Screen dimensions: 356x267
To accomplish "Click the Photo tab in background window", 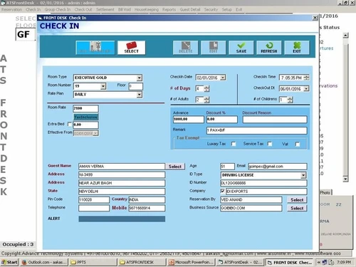I will pos(325,192).
